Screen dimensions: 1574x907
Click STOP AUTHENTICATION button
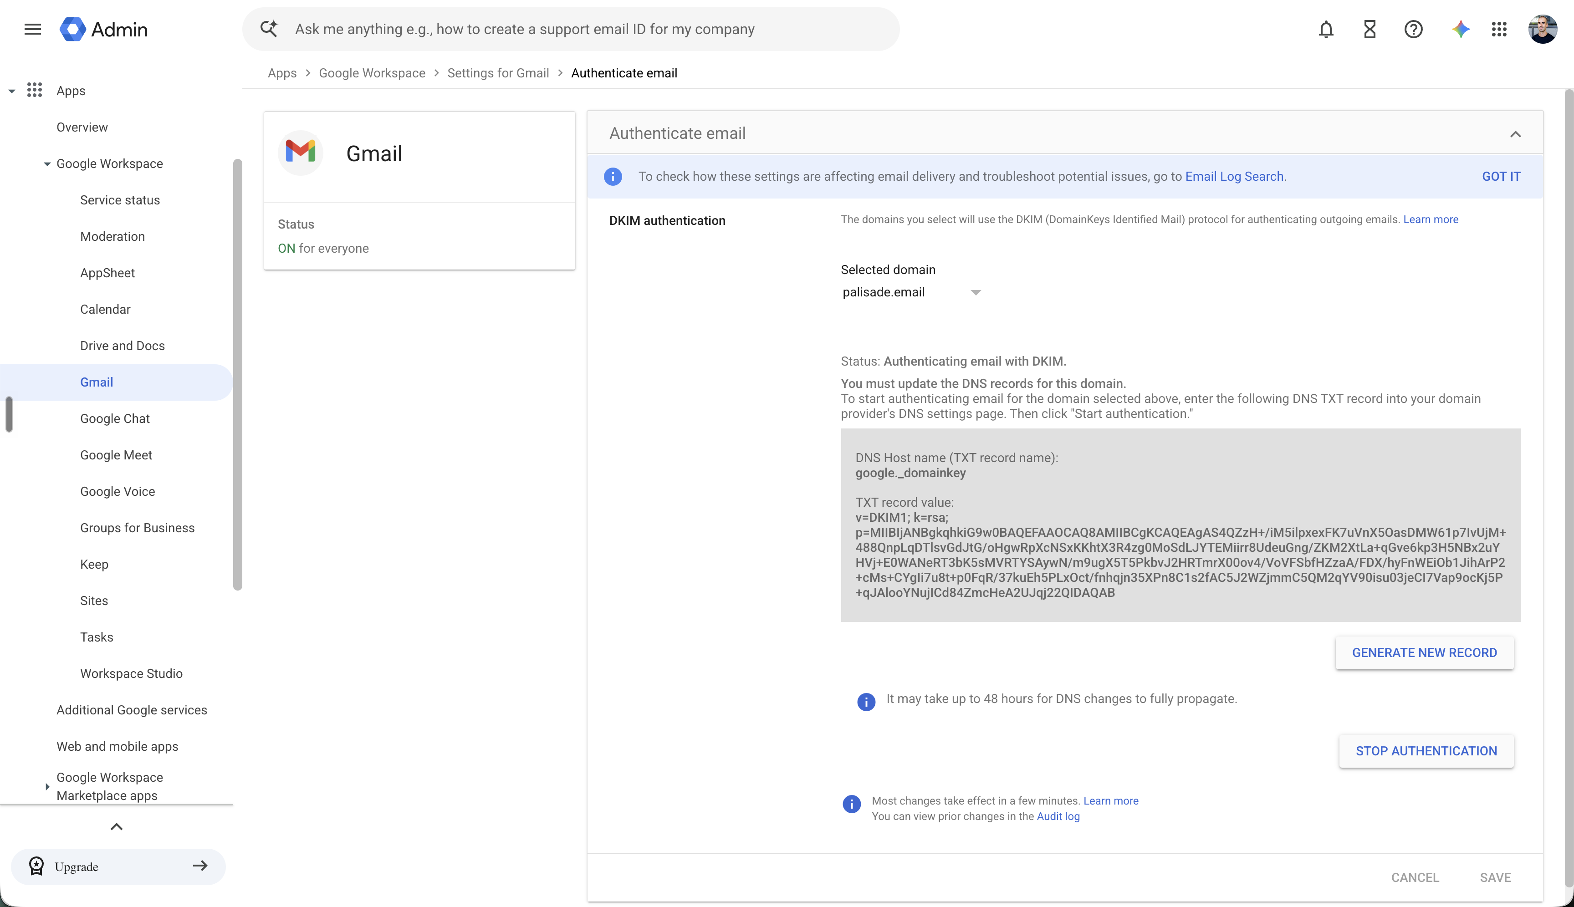pyautogui.click(x=1426, y=751)
